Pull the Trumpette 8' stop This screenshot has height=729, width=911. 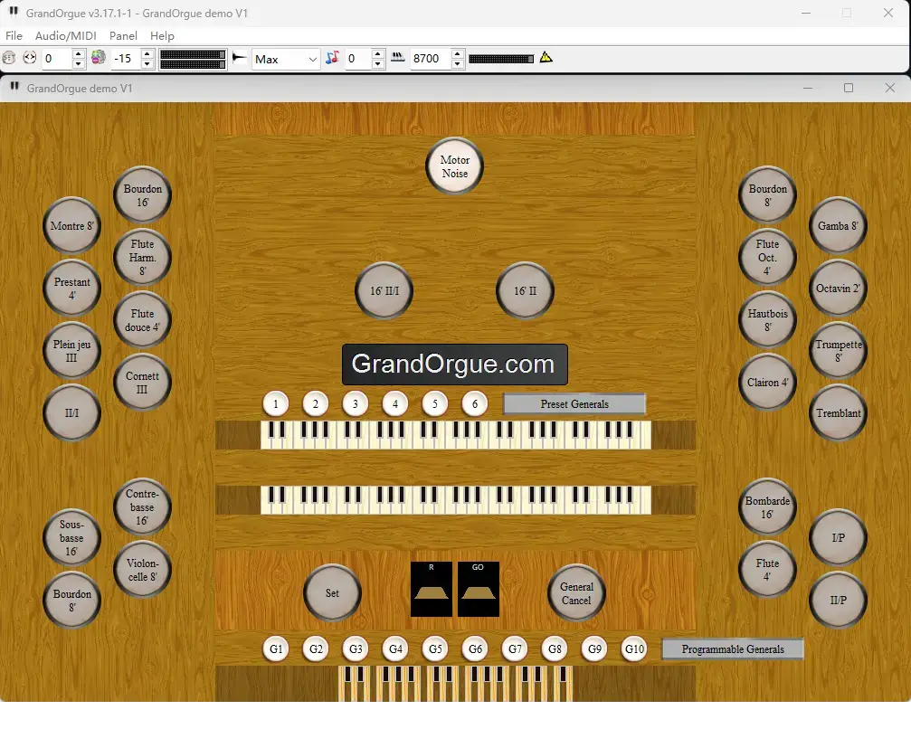[x=838, y=351]
